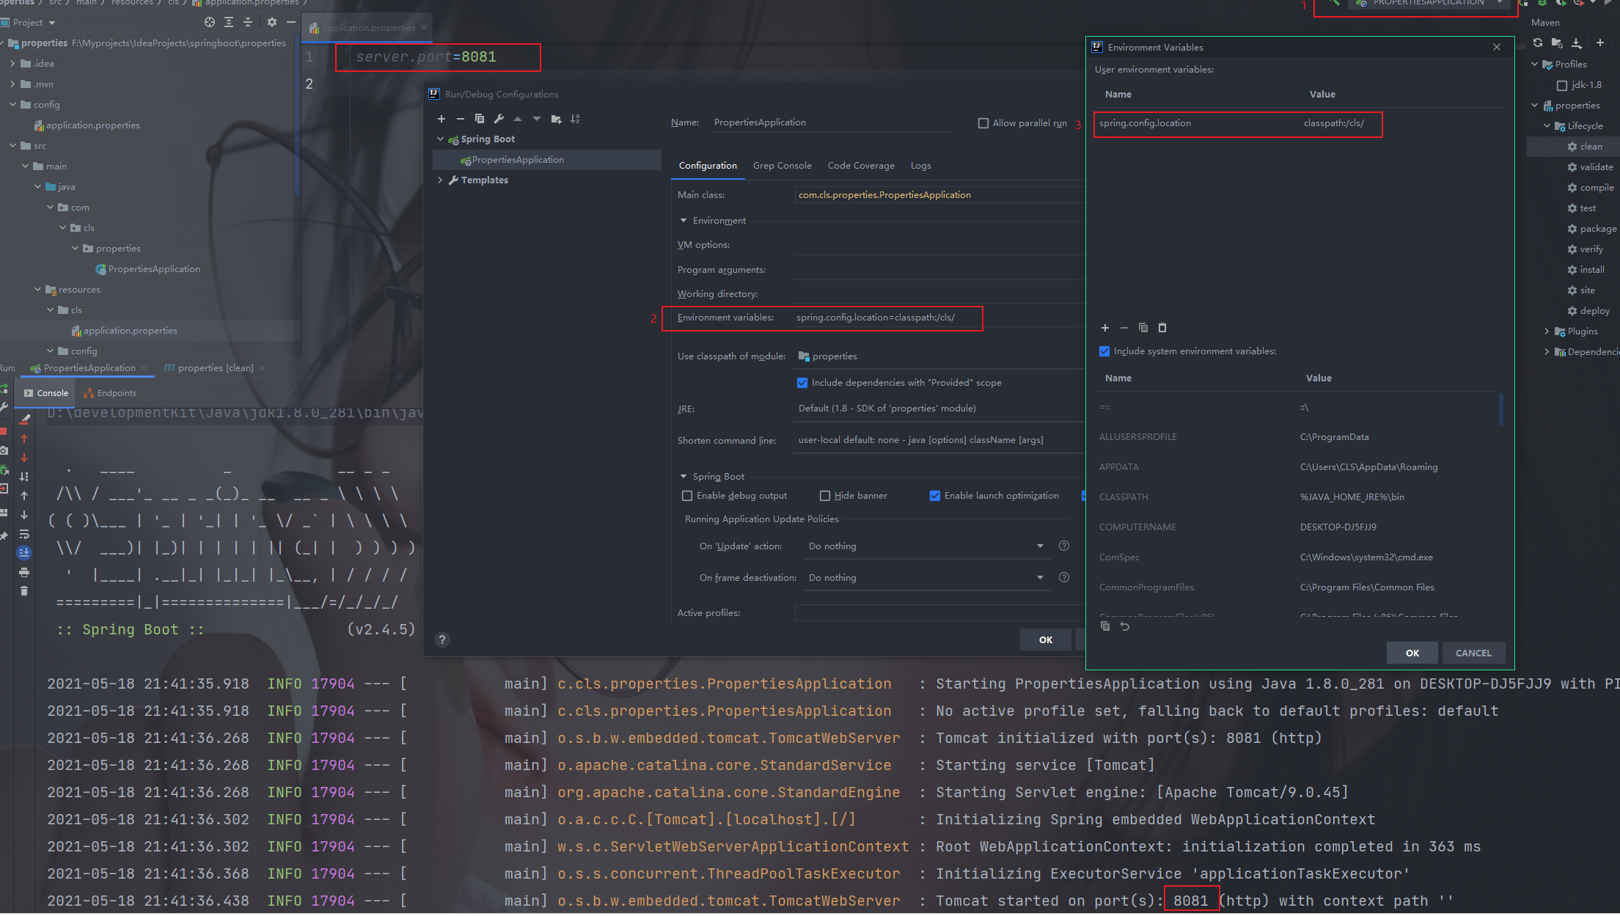This screenshot has width=1620, height=916.
Task: Reload all Maven projects icon
Action: click(x=1538, y=43)
